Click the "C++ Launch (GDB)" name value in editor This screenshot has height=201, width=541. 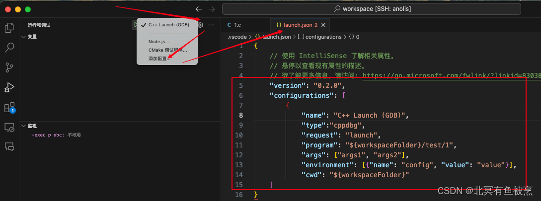coord(369,115)
